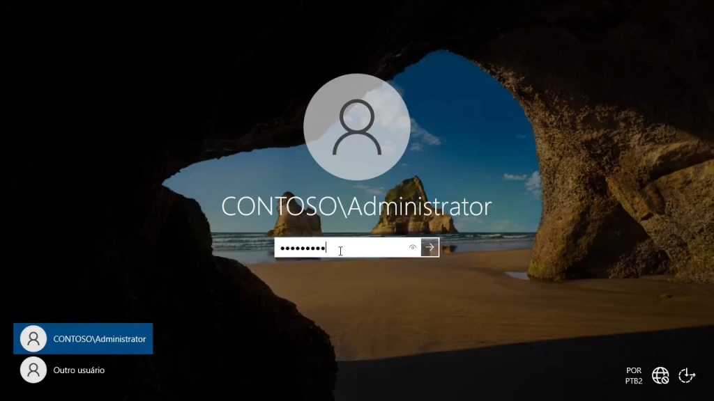Click the large user profile picture
Screen dimensions: 714x401
tap(357, 127)
